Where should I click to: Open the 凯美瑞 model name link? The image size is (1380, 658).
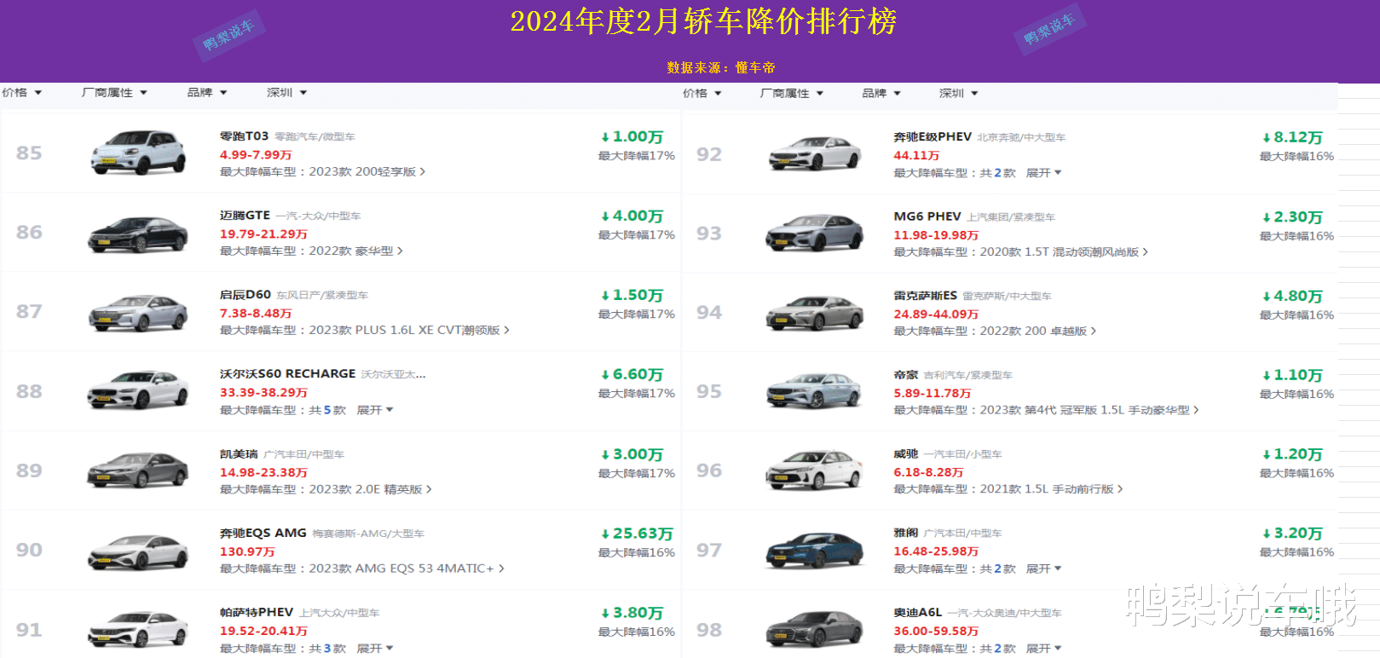click(239, 454)
